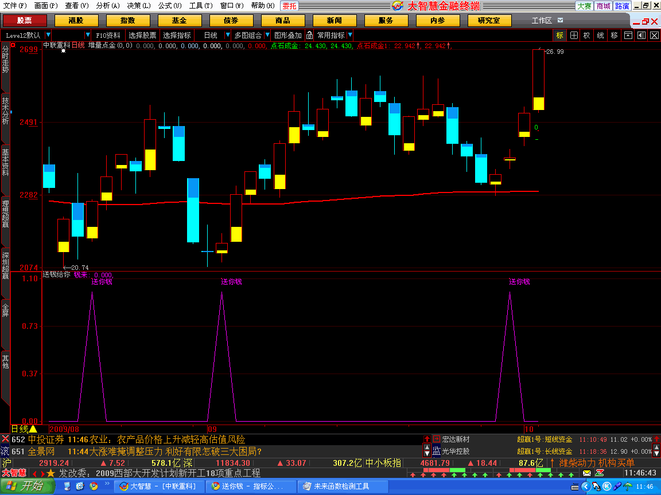Switch to the 指数 tab

click(x=128, y=20)
